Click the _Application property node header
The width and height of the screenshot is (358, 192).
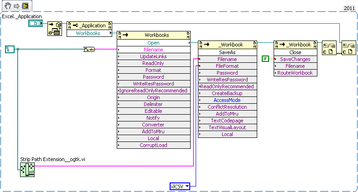[x=89, y=25]
